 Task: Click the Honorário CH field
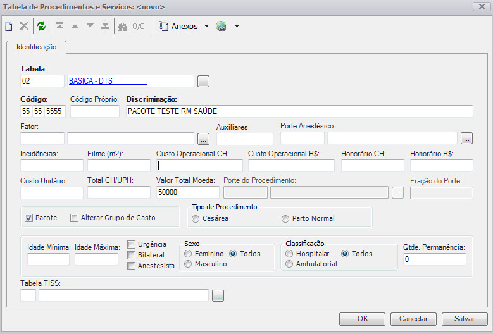[373, 166]
